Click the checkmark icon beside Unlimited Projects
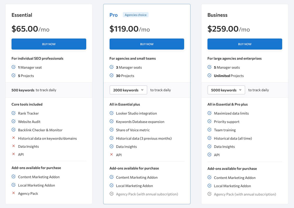 [209, 75]
